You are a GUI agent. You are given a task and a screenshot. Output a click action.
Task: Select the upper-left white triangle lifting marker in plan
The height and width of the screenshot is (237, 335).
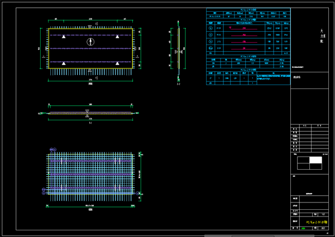[x=64, y=37]
